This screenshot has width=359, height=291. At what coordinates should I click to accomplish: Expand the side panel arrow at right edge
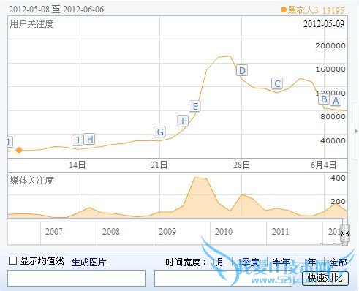[x=356, y=131]
